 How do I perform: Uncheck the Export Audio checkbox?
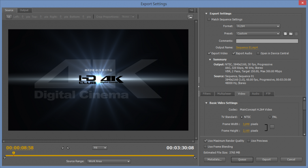234,53
